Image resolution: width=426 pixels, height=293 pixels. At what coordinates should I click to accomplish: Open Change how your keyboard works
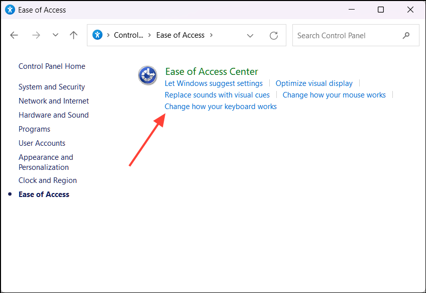220,106
